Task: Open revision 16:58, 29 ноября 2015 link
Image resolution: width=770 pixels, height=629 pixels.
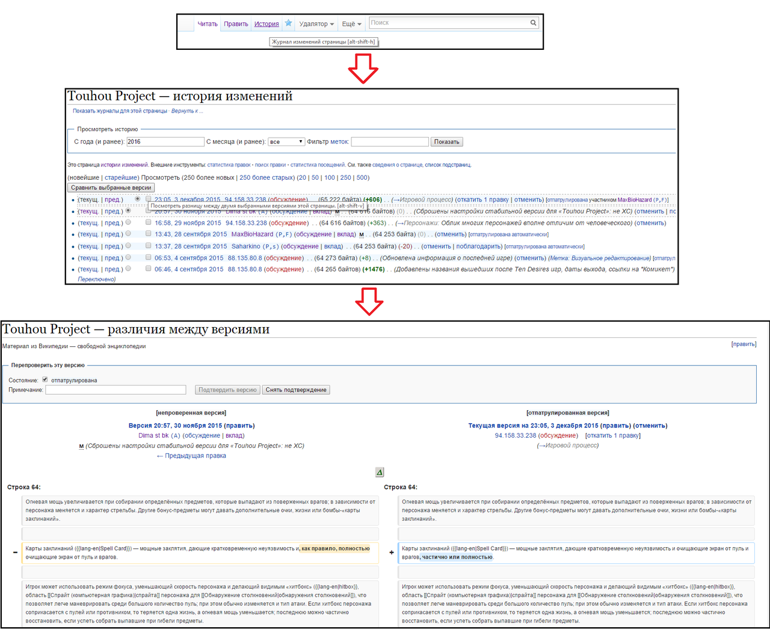Action: [188, 223]
